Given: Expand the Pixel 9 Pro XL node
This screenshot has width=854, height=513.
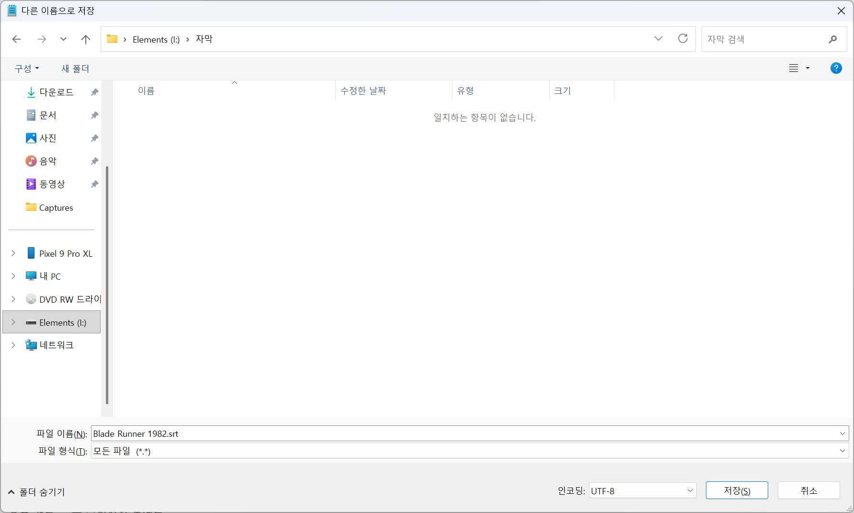Looking at the screenshot, I should pyautogui.click(x=13, y=253).
